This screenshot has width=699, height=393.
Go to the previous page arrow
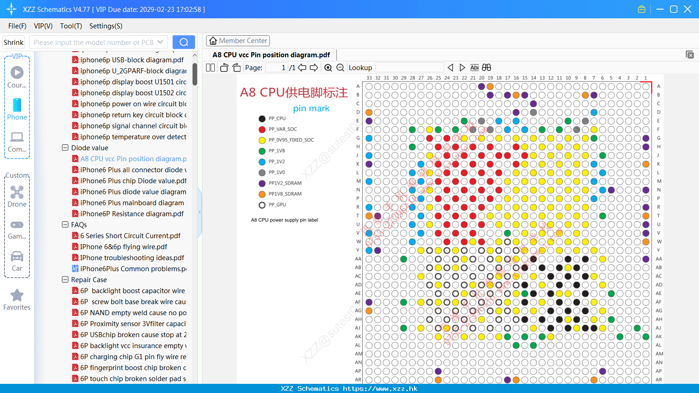302,67
